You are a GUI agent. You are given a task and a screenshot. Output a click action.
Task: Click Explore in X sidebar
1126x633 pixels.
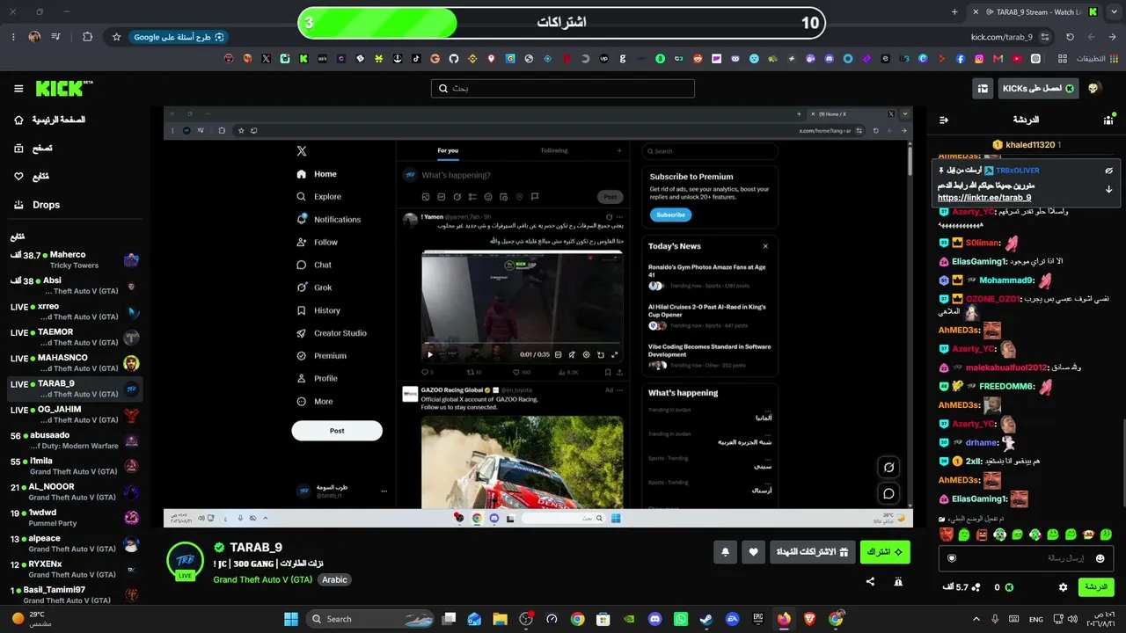[x=319, y=197]
